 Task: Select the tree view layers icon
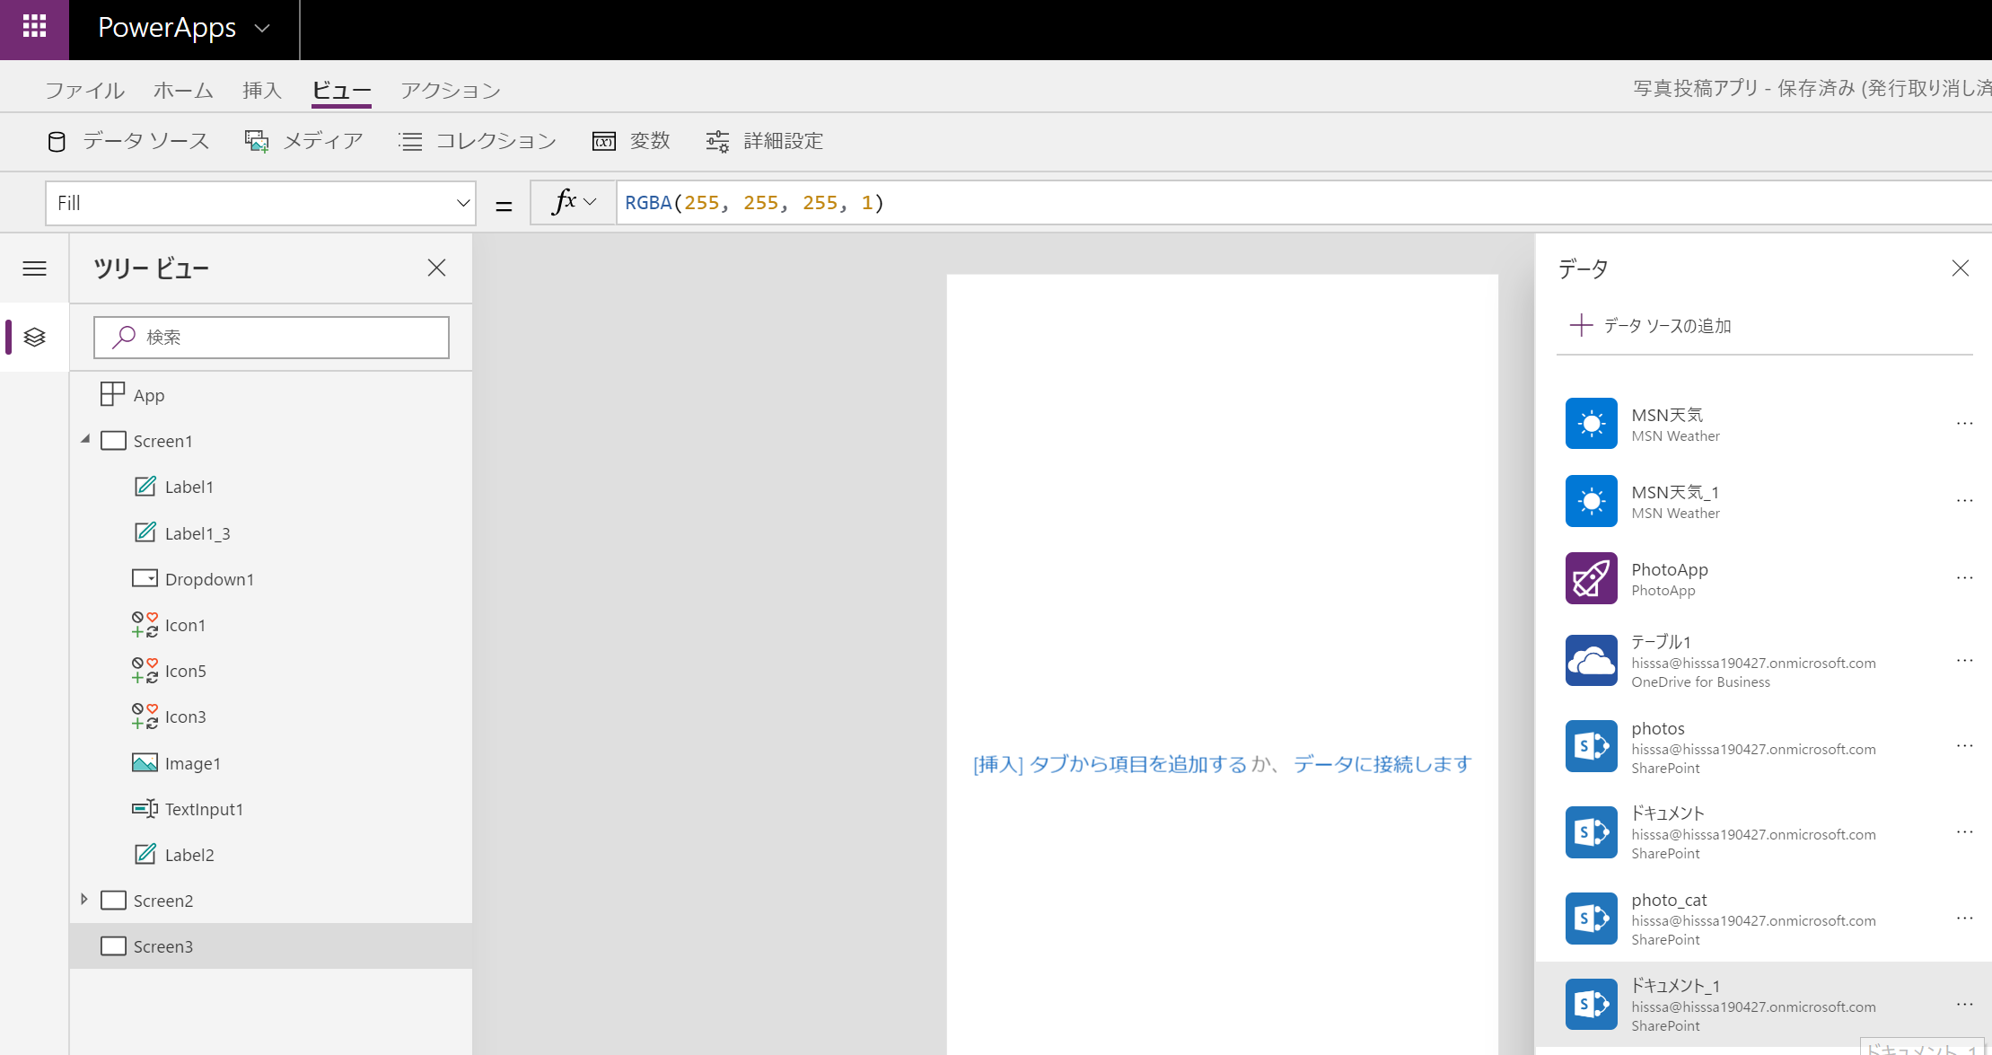click(x=34, y=337)
